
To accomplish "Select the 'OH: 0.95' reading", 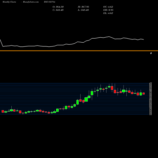I will coord(108,10).
